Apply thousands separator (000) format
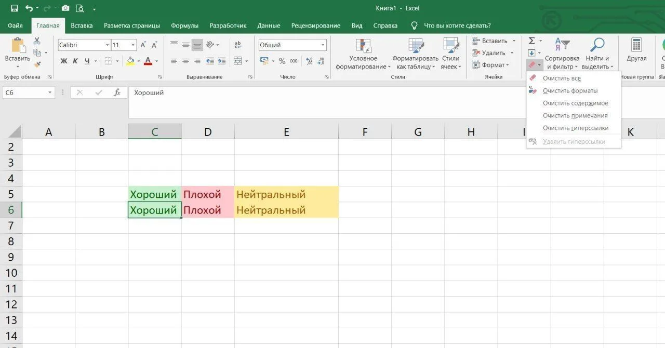 point(294,61)
